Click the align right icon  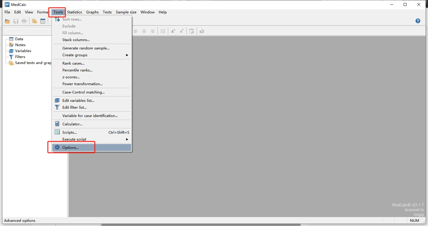[x=152, y=31]
